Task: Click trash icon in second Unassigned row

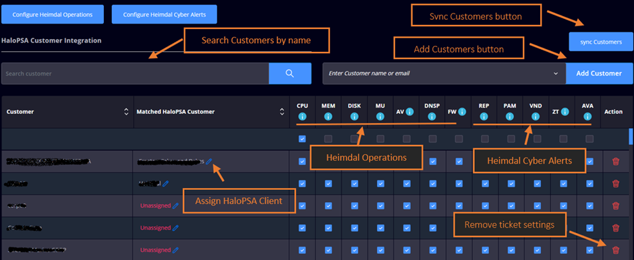Action: [616, 228]
